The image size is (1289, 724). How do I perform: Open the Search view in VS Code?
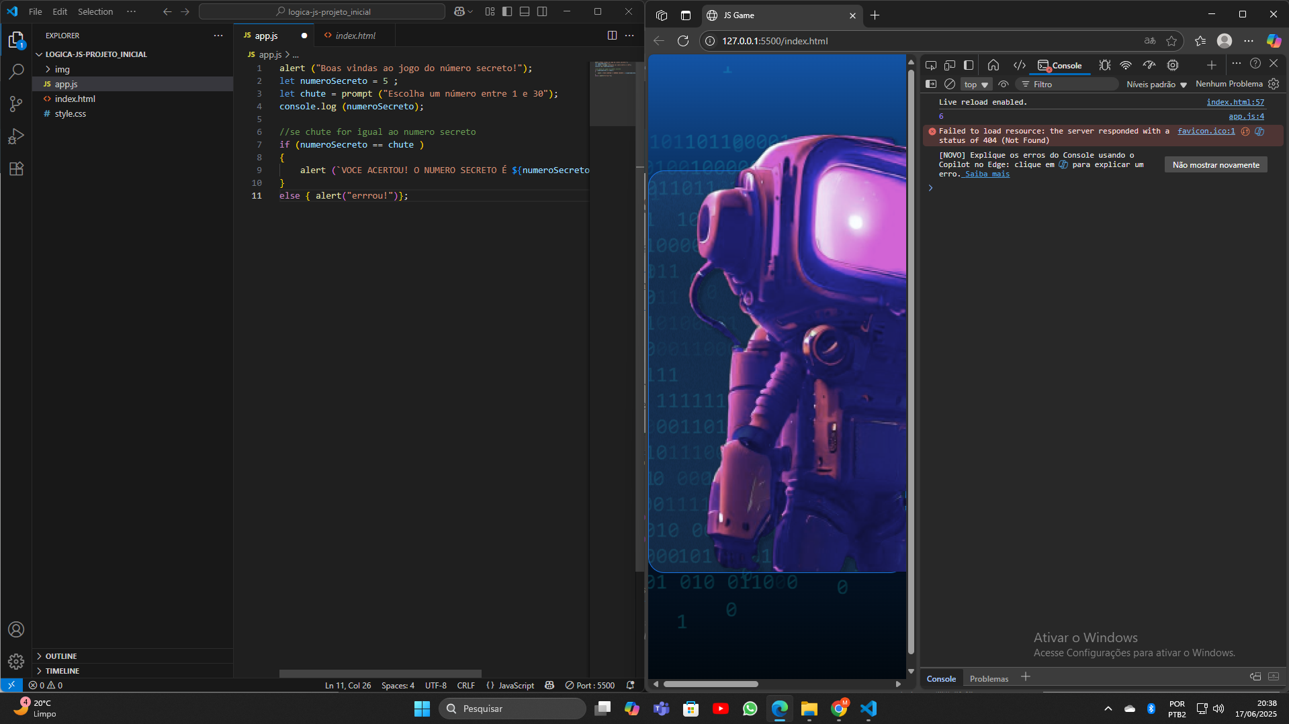pyautogui.click(x=16, y=71)
